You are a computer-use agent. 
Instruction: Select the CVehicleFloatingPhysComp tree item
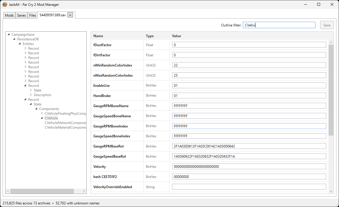click(65, 113)
